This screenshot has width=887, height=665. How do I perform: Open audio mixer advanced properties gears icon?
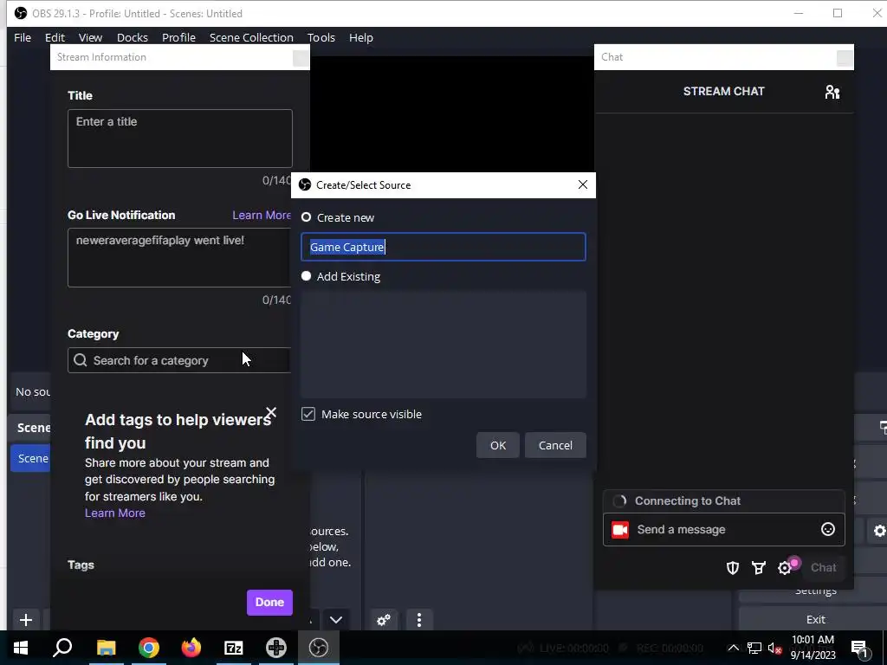[x=384, y=620]
